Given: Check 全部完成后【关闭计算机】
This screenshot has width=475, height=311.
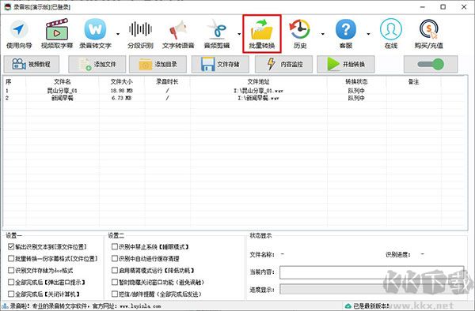Looking at the screenshot, I should click(11, 294).
